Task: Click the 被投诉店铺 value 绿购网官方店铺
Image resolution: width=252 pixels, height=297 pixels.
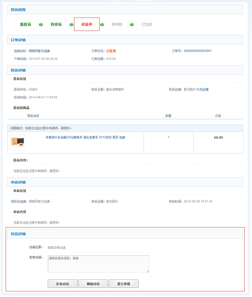Action: coord(39,201)
